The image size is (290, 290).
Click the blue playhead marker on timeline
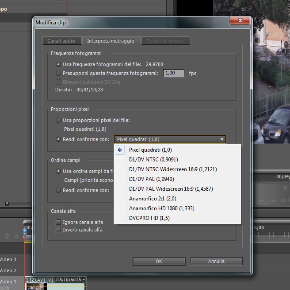coord(25,232)
